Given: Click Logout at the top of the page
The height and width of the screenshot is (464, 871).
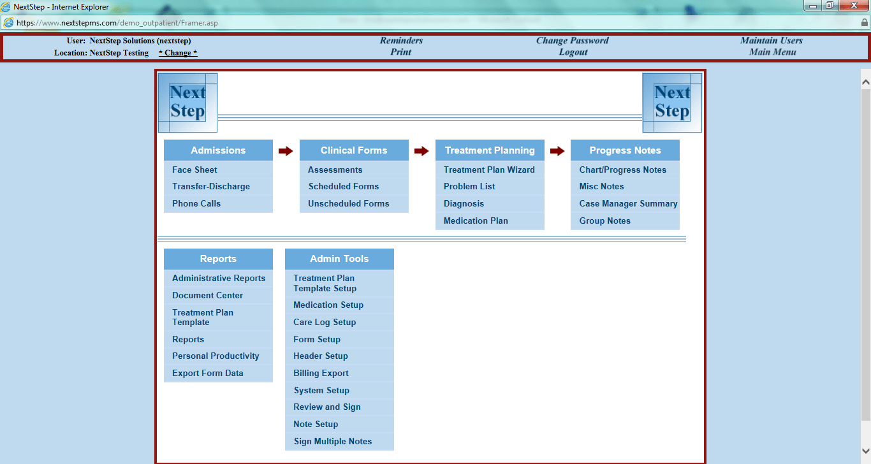Looking at the screenshot, I should click(x=572, y=52).
